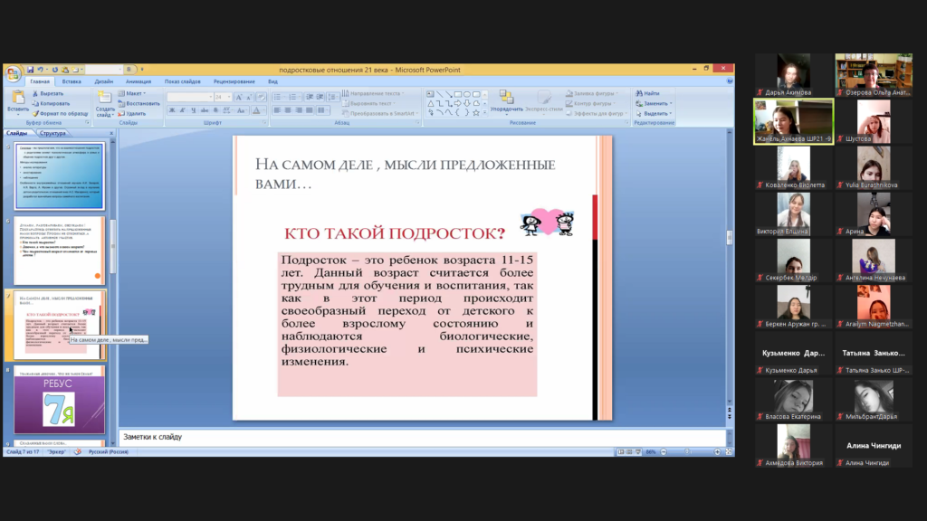
Task: Open the Заменить replace dropdown
Action: coord(654,103)
